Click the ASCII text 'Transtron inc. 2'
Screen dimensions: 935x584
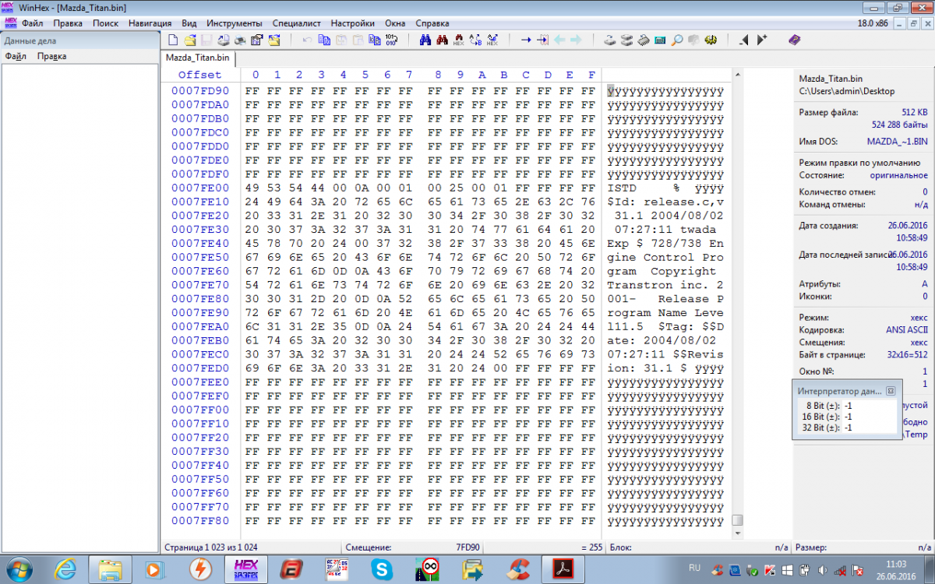(x=666, y=285)
